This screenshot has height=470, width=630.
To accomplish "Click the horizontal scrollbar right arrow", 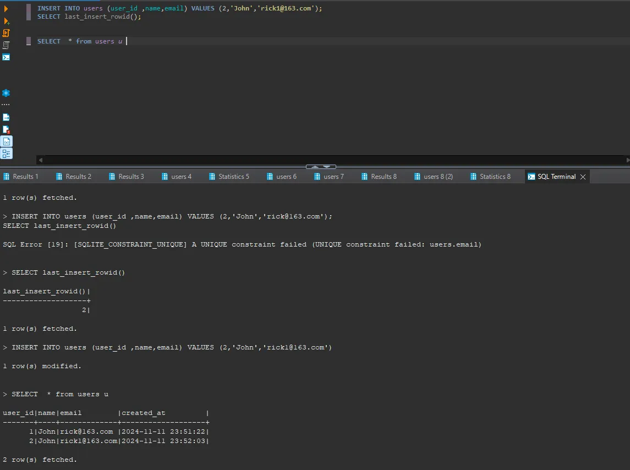I will click(628, 160).
